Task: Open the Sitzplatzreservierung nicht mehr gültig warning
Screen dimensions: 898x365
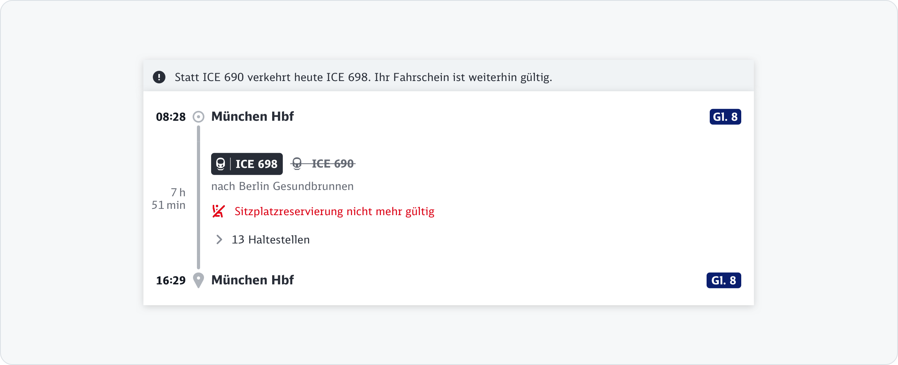Action: coord(334,211)
